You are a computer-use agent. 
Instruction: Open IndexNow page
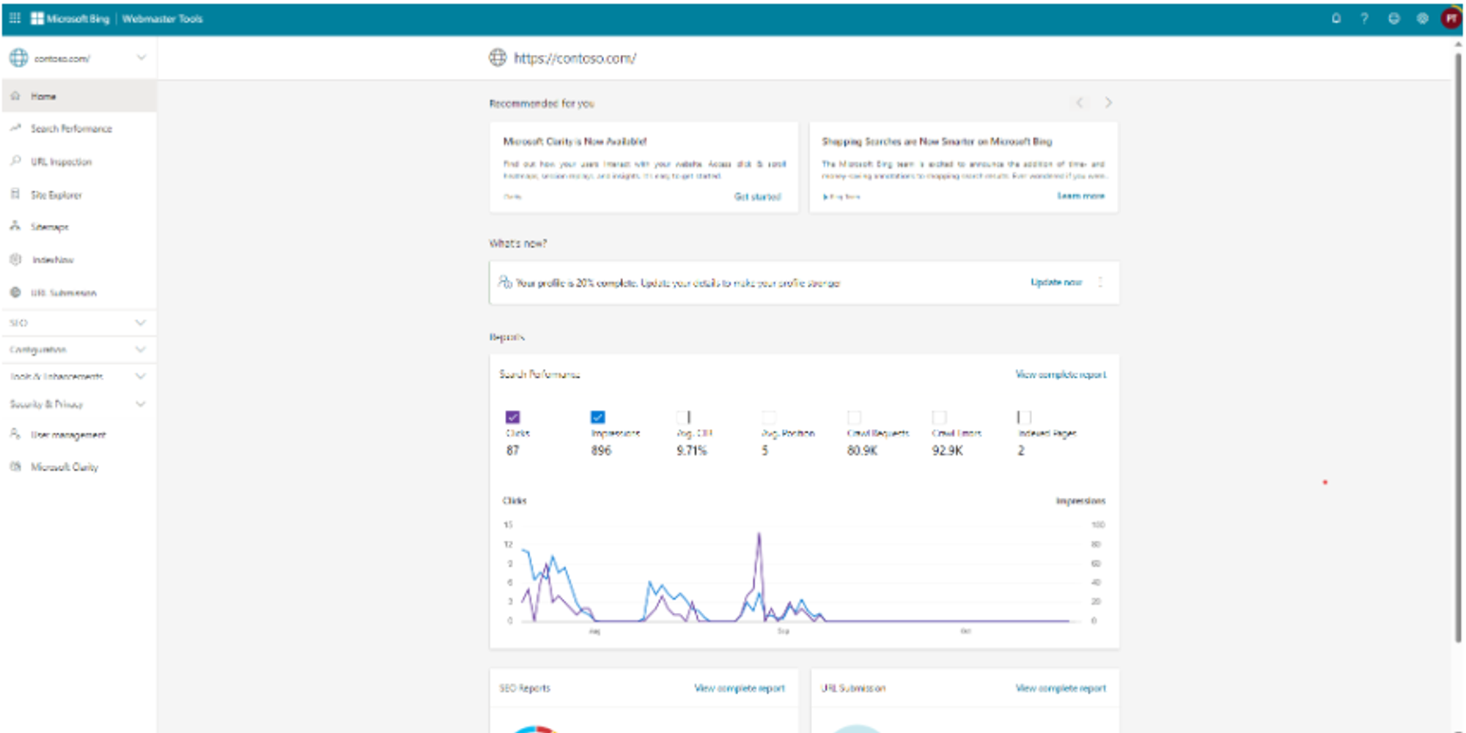coord(79,259)
